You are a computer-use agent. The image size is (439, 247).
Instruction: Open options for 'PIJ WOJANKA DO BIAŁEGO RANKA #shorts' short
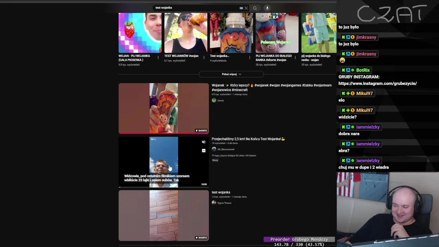(295, 58)
